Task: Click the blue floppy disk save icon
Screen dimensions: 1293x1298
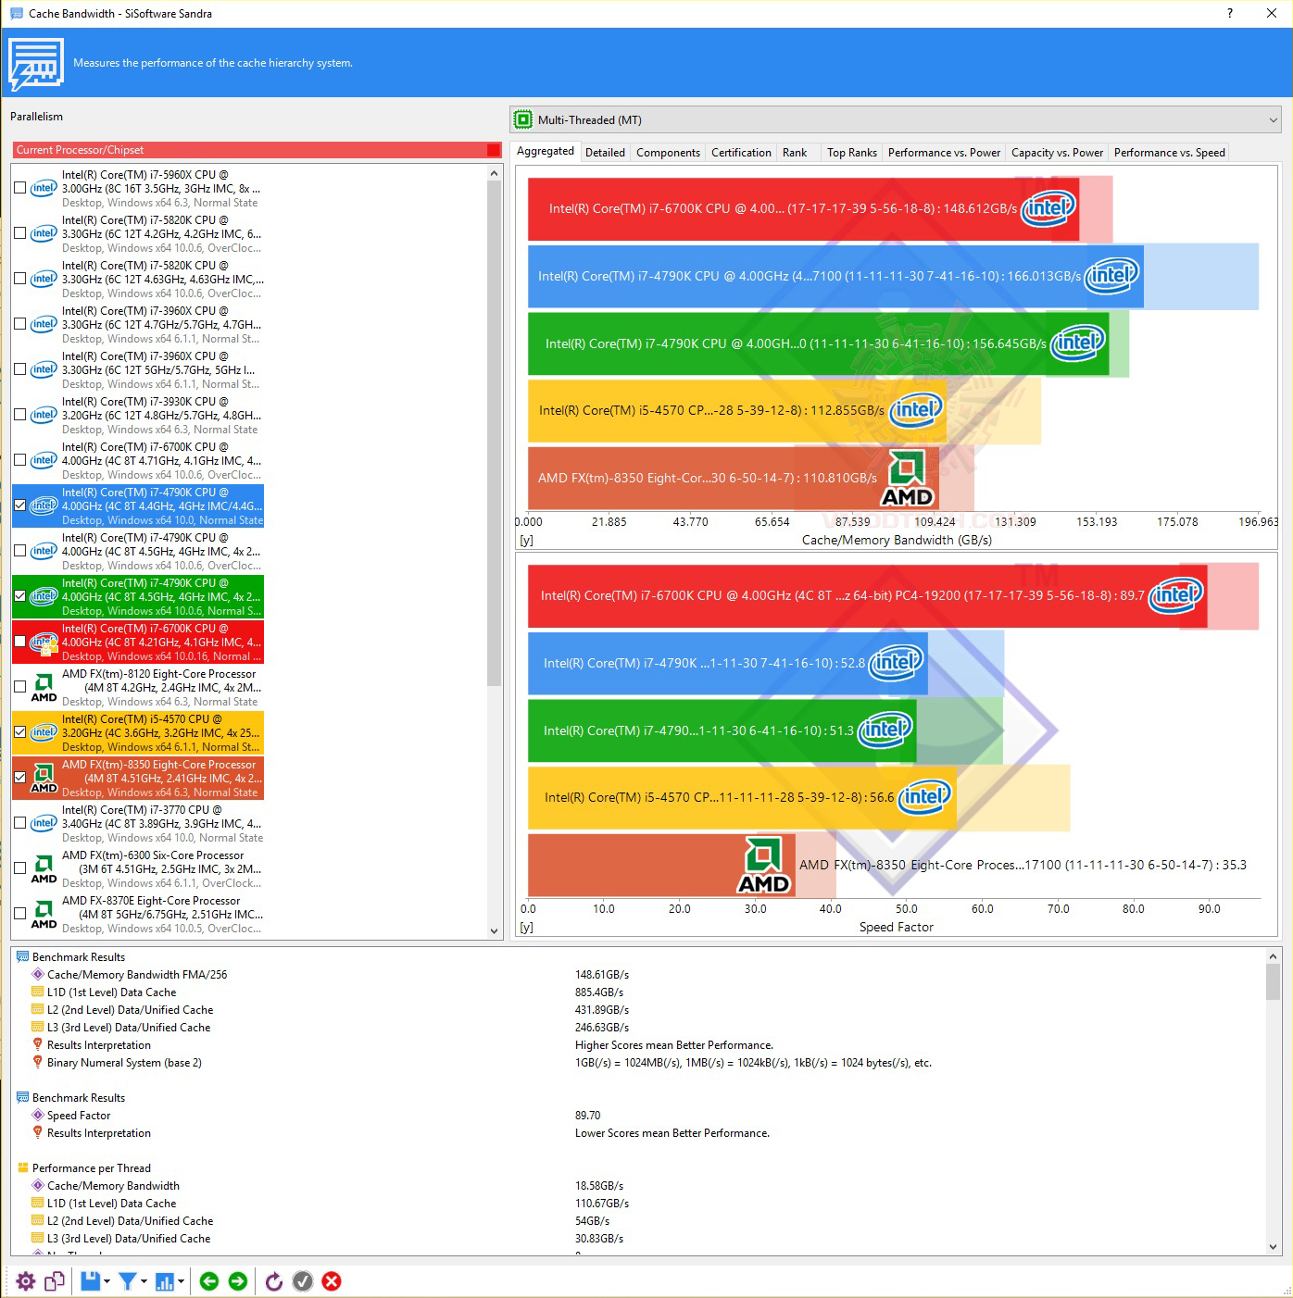Action: 90,1281
